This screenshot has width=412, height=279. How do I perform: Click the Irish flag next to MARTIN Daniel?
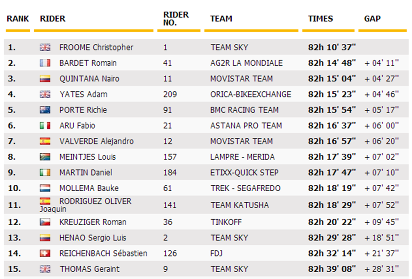tap(45, 172)
